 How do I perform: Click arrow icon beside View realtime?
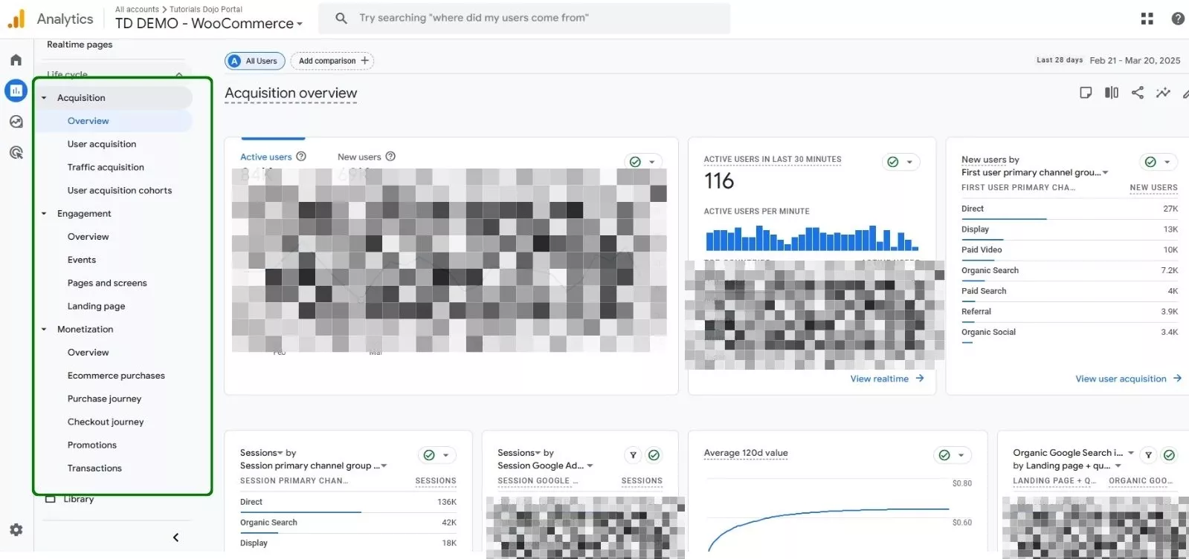[920, 379]
